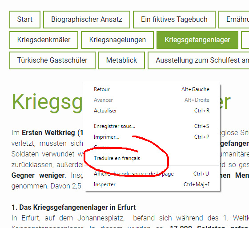
Task: Select Enregistrer sous... menu entry
Action: point(152,126)
